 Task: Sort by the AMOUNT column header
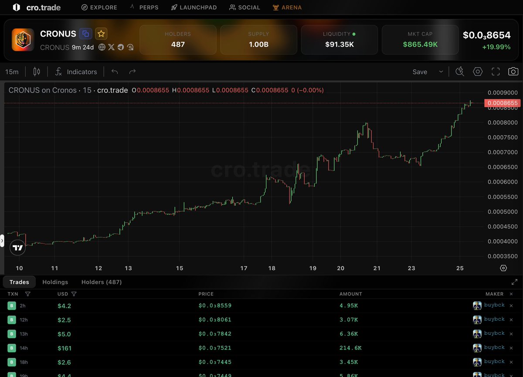click(351, 294)
